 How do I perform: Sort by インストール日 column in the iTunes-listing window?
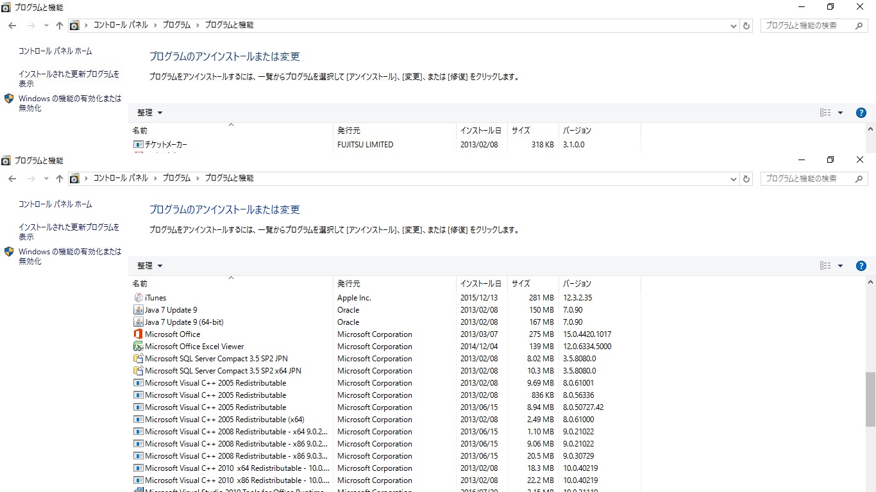pyautogui.click(x=482, y=283)
